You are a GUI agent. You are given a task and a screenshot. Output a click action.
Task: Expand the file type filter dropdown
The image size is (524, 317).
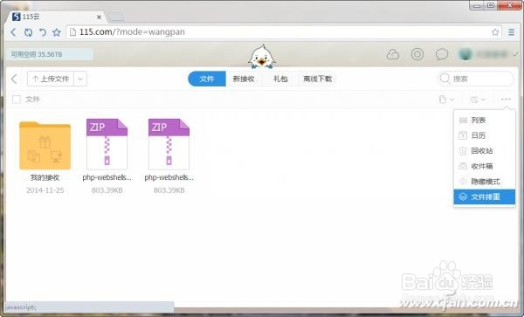tap(446, 100)
